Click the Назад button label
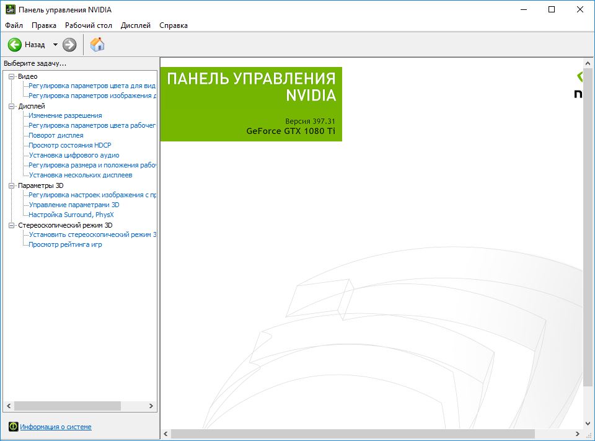 [x=35, y=45]
